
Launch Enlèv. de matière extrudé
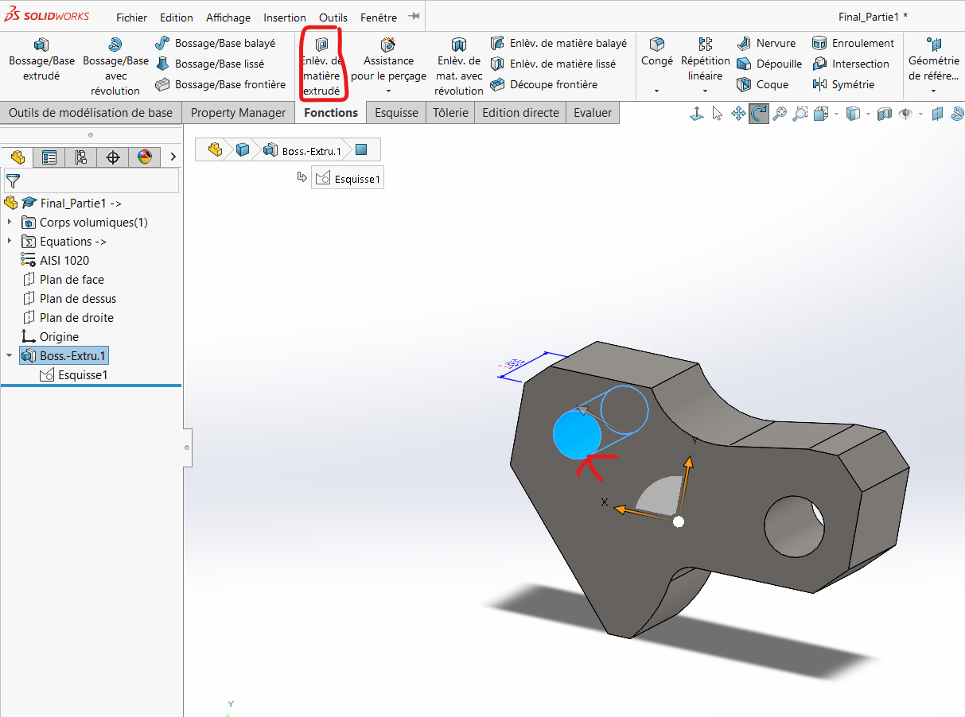pyautogui.click(x=321, y=67)
